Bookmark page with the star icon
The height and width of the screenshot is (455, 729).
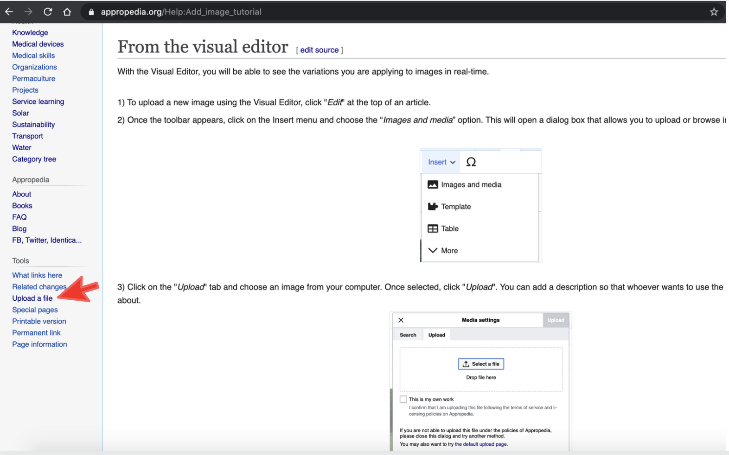(714, 12)
